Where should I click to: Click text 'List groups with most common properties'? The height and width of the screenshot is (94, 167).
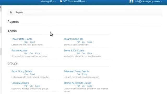(x=31, y=77)
